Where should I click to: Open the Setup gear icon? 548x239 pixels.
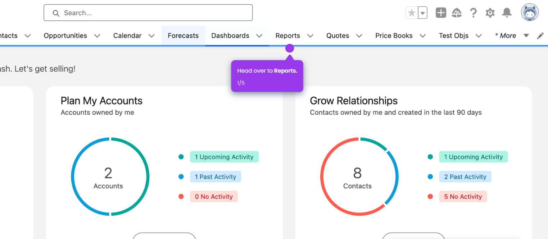pyautogui.click(x=490, y=13)
